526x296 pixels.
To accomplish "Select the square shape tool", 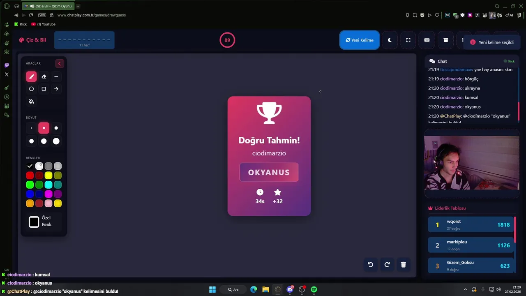I will [44, 89].
